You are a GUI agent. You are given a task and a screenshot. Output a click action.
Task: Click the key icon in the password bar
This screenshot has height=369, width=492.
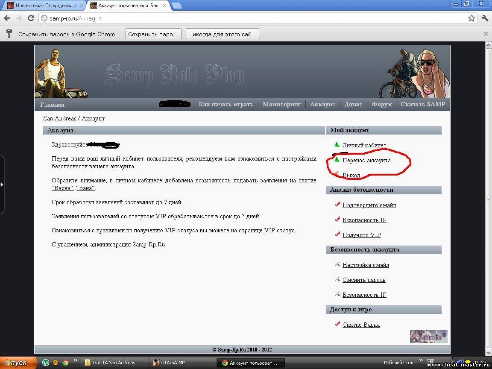click(9, 34)
